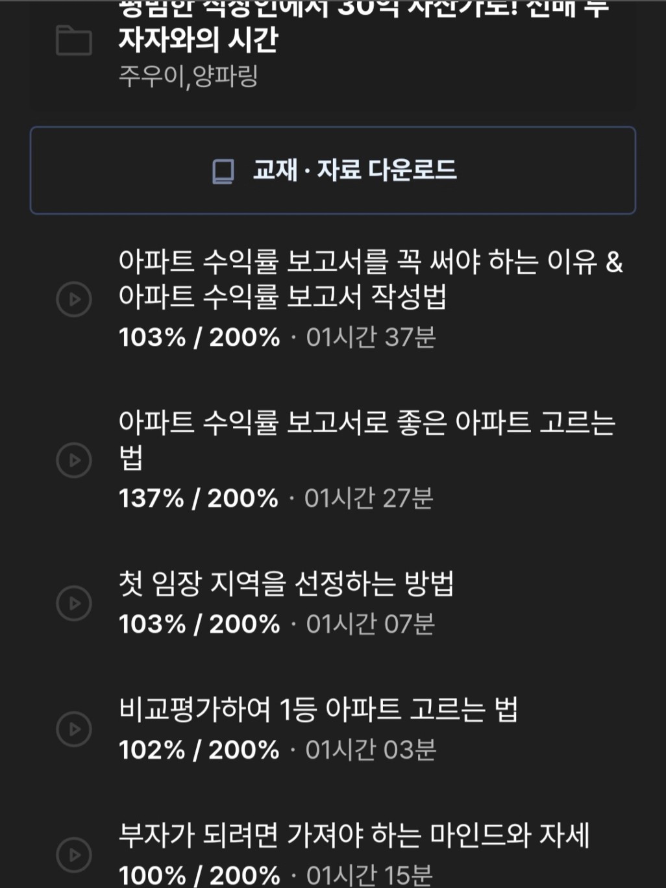666x888 pixels.
Task: Open lecture 첫 임장 지역을 선정하는 방법
Action: pyautogui.click(x=286, y=584)
